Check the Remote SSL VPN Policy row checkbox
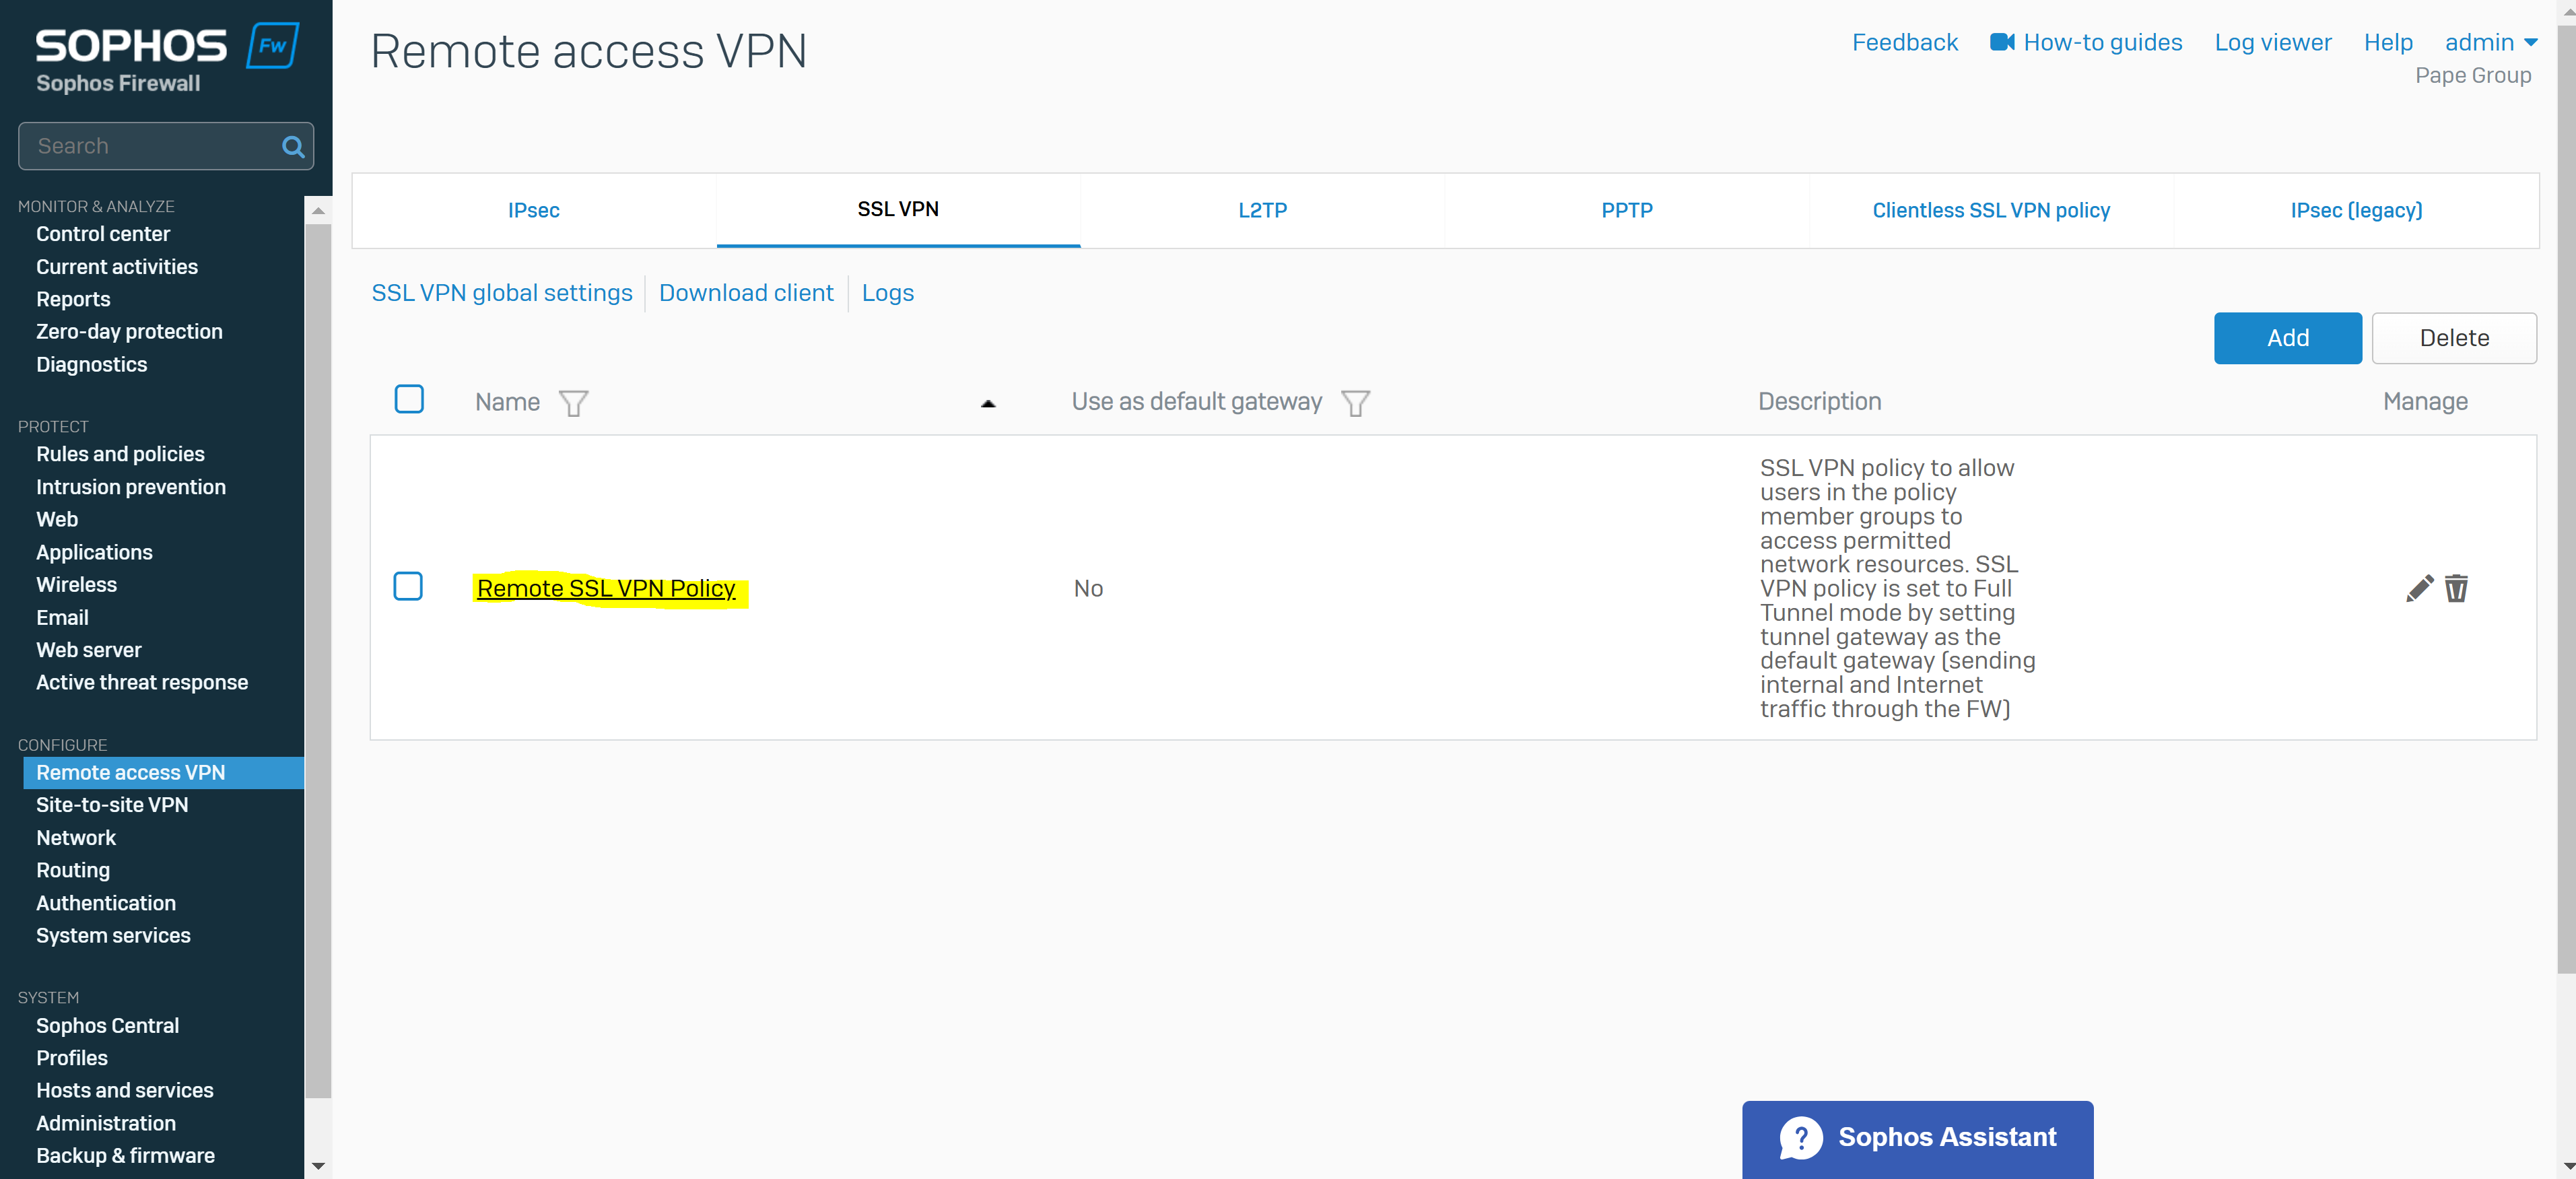This screenshot has height=1179, width=2576. pos(408,586)
